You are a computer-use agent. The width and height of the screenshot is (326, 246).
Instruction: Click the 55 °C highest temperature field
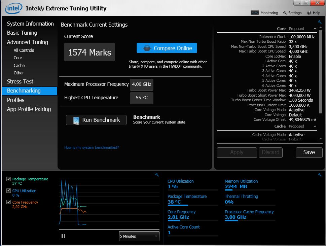142,98
